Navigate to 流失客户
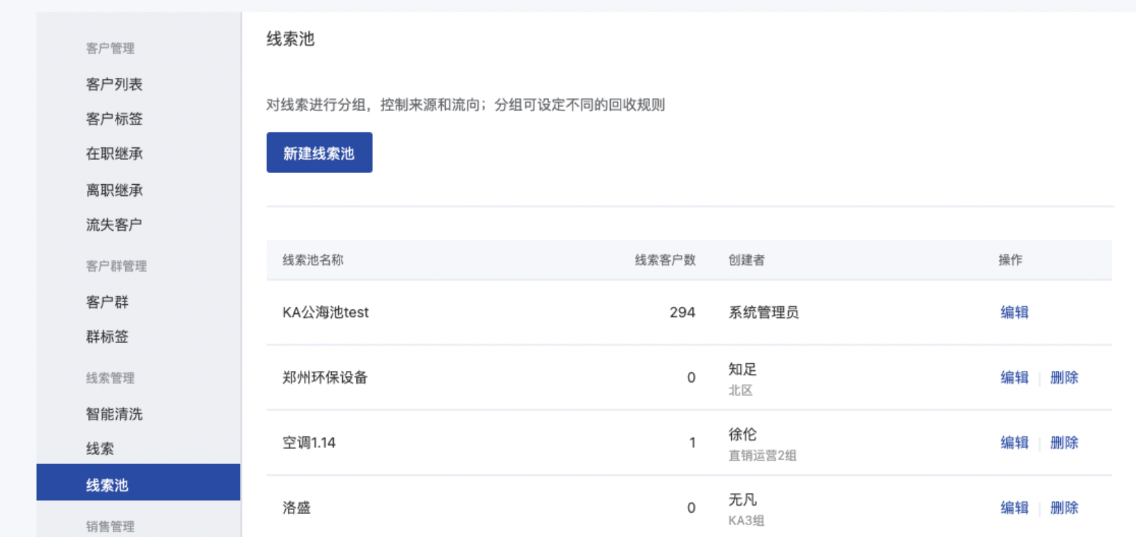The width and height of the screenshot is (1136, 537). point(114,224)
